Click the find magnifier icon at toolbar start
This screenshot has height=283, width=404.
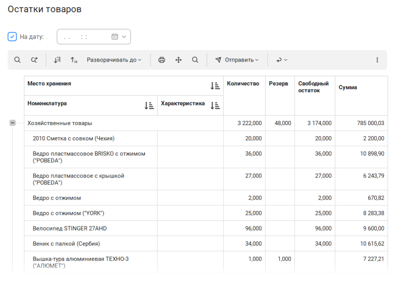point(17,60)
